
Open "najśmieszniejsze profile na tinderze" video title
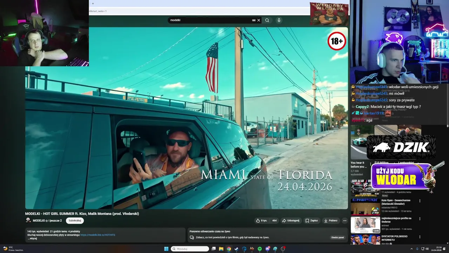396,220
